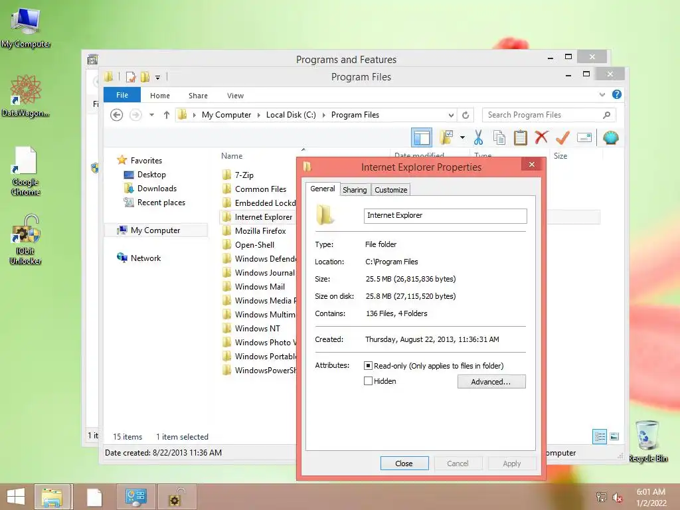
Task: Check the Hidden attribute checkbox
Action: (368, 381)
